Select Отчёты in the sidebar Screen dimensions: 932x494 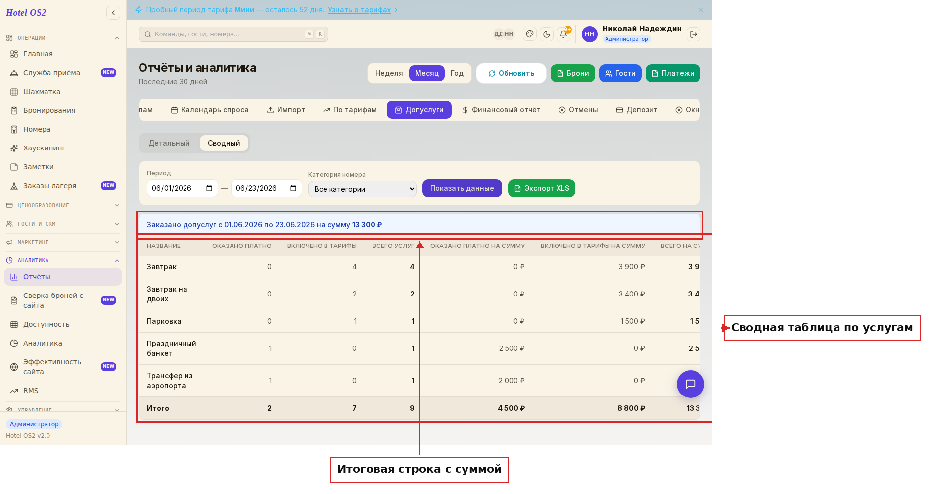point(63,277)
